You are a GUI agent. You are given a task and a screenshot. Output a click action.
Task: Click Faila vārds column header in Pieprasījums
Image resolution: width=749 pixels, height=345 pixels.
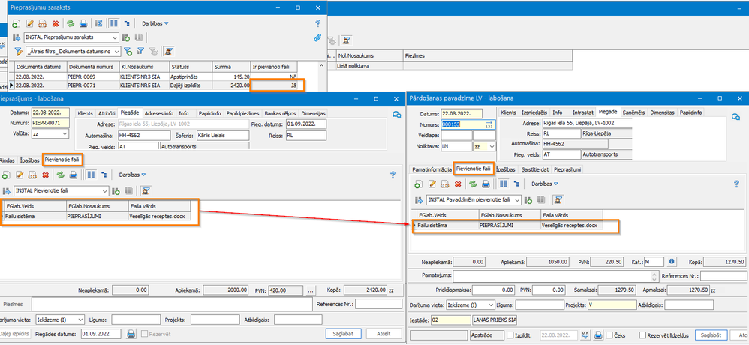[x=159, y=206]
